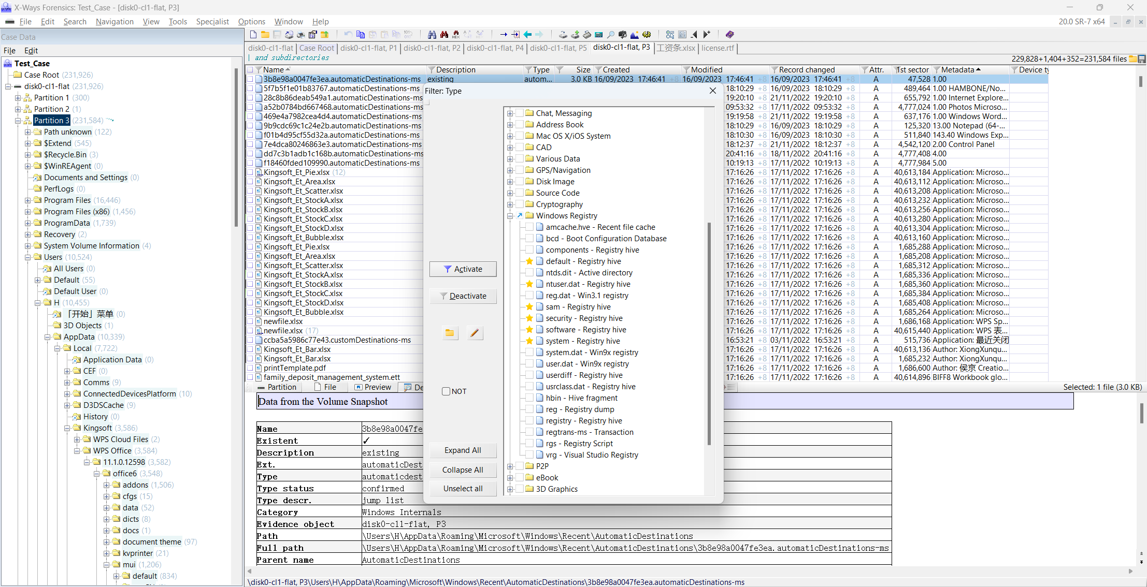The width and height of the screenshot is (1147, 587).
Task: Collapse the Windows Registry filter category
Action: tap(510, 216)
